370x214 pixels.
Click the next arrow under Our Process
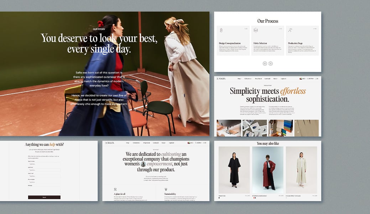click(x=271, y=63)
